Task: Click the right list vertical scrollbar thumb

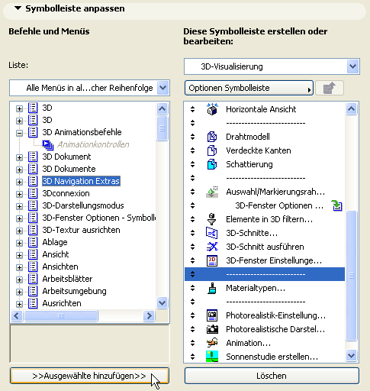Action: 351,276
